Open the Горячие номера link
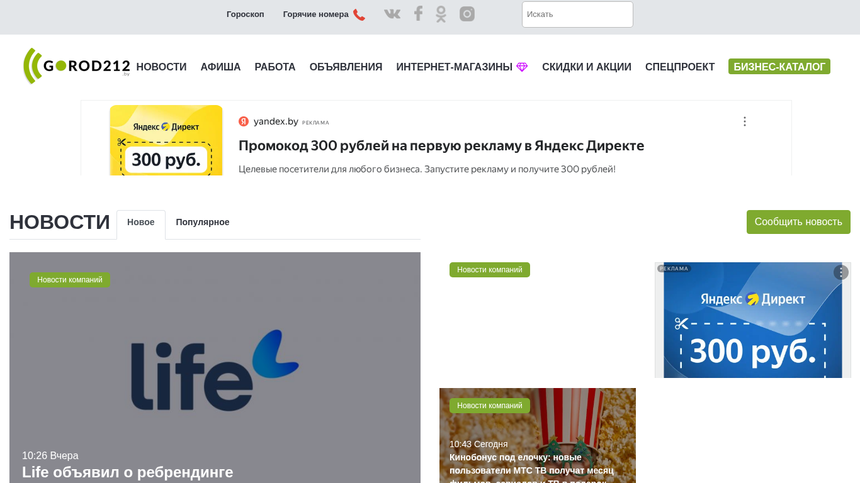 pyautogui.click(x=315, y=14)
